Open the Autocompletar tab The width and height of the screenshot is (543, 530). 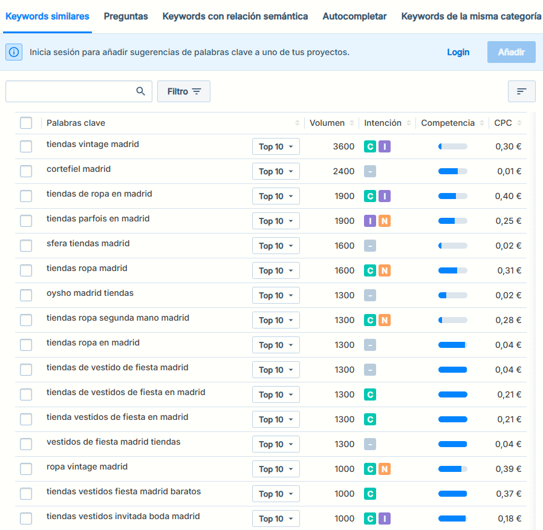354,16
